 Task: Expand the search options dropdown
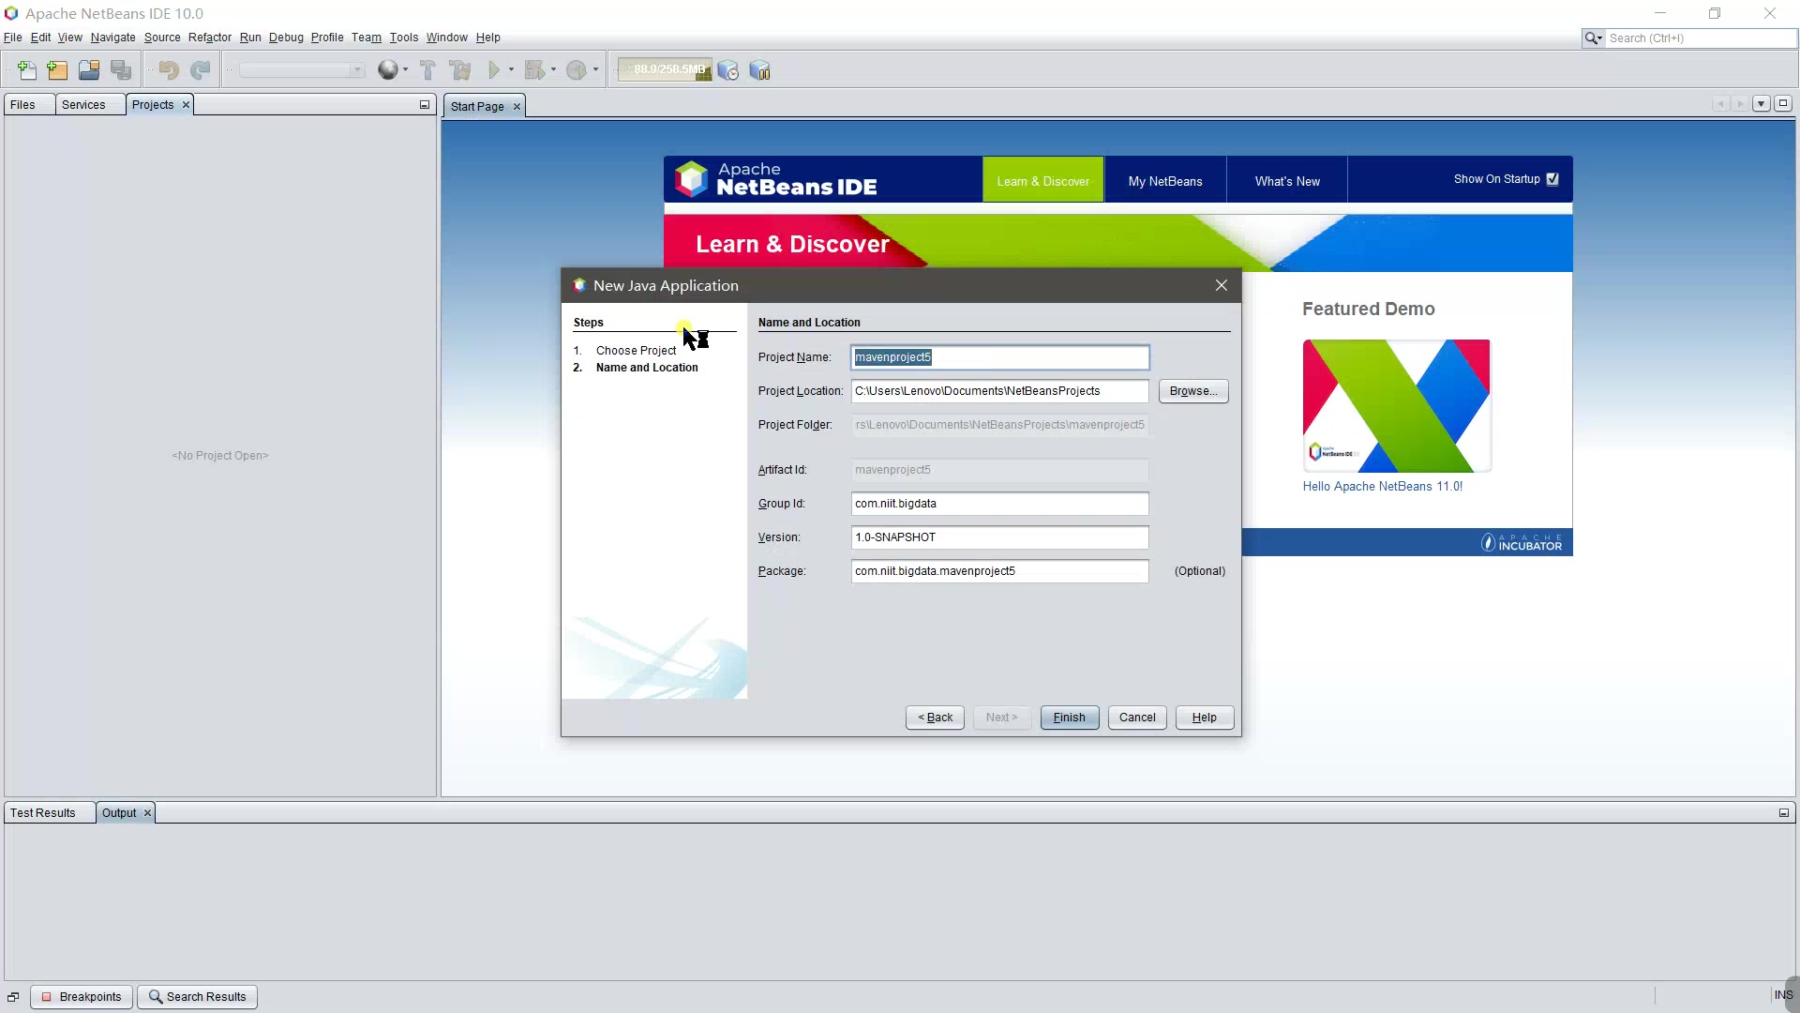point(1593,38)
